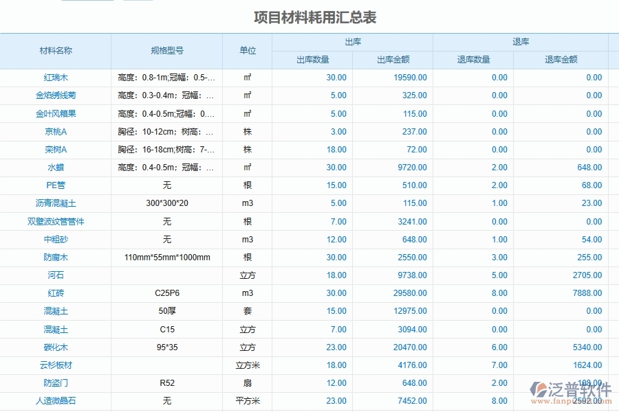Viewport: 619px width, 412px height.
Task: Select the 防盗门 material name
Action: 55,383
